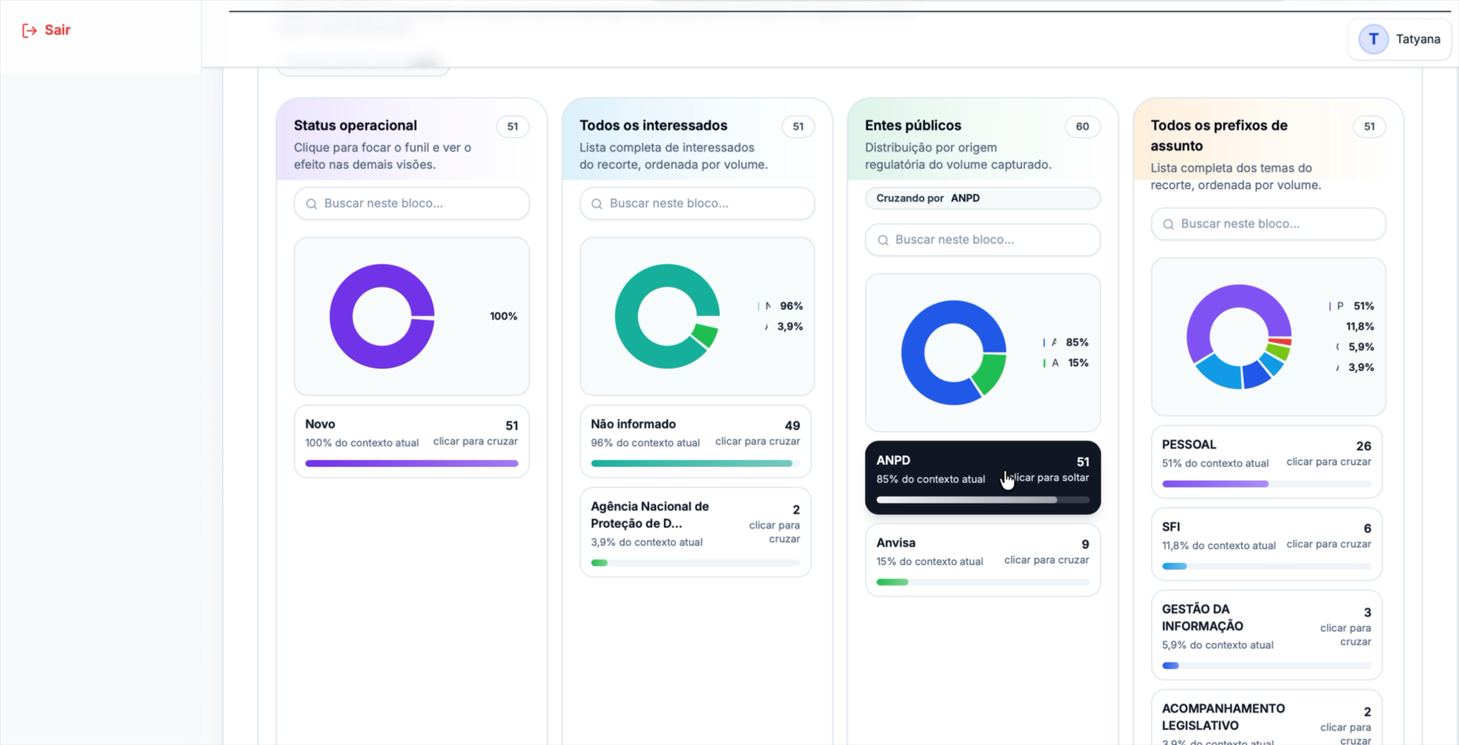Click the Sair logout icon

[x=29, y=31]
